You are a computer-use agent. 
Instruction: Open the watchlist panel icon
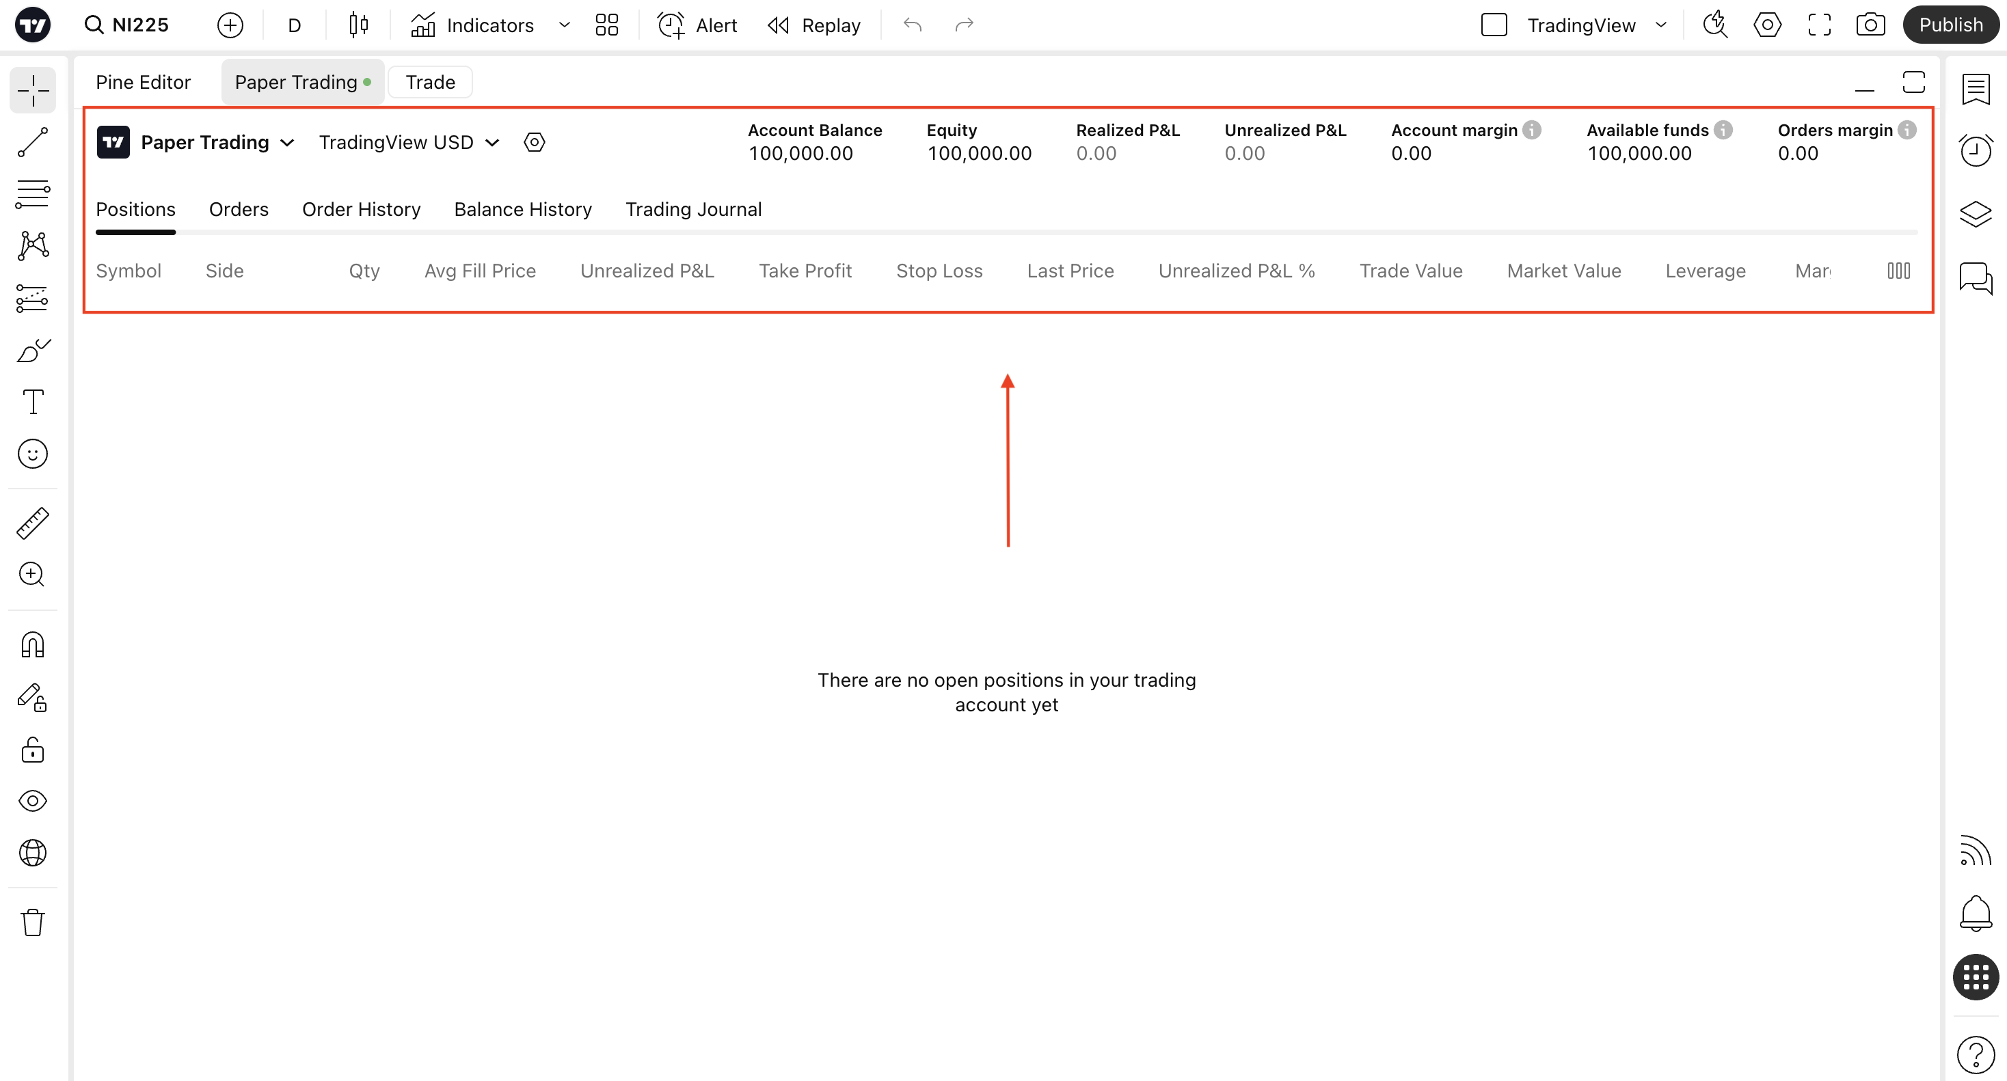(1976, 89)
